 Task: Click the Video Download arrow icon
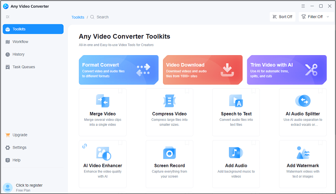point(227,70)
